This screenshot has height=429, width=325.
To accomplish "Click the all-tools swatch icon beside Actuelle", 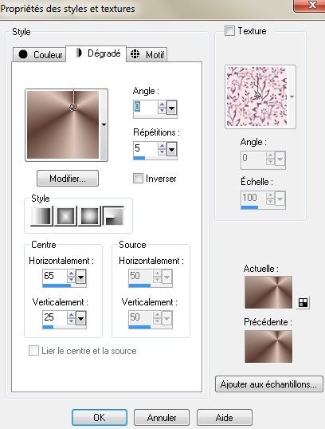I will pos(303,302).
